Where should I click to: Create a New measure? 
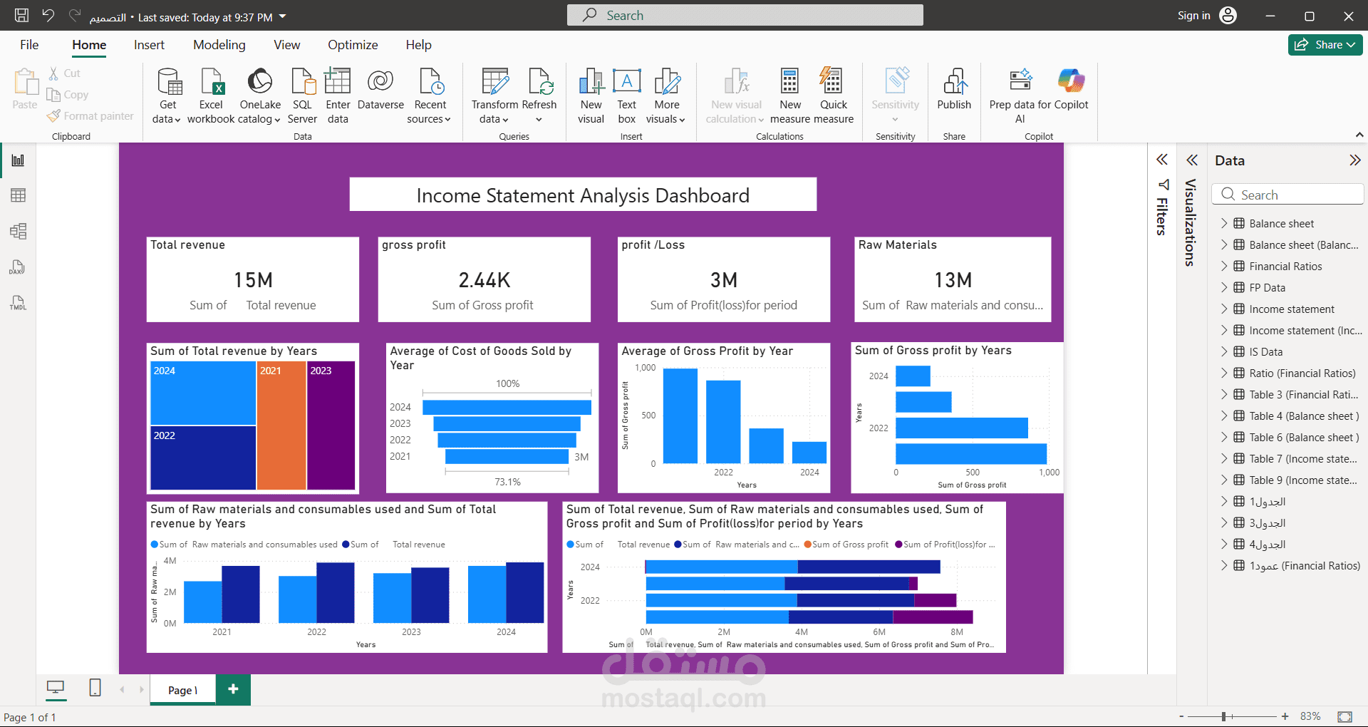[789, 96]
